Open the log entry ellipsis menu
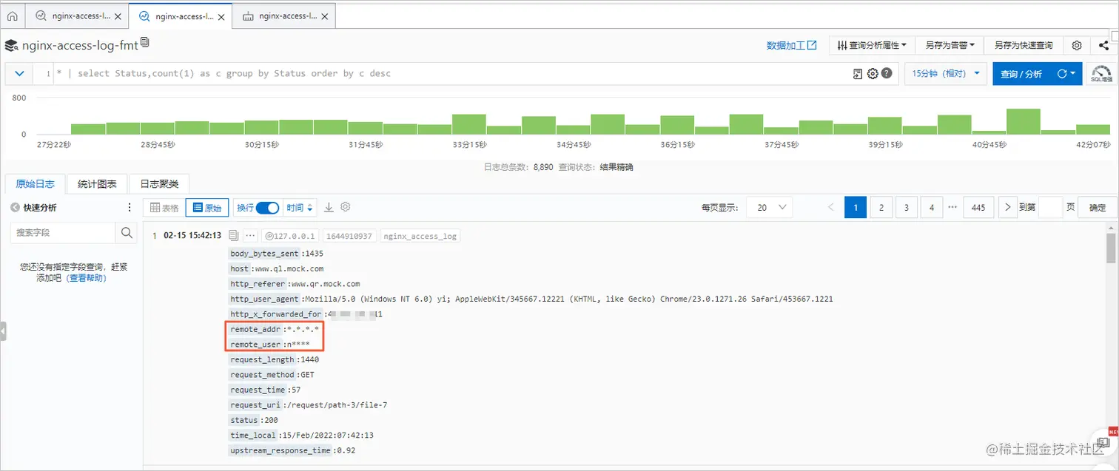Viewport: 1119px width, 471px height. click(x=249, y=236)
